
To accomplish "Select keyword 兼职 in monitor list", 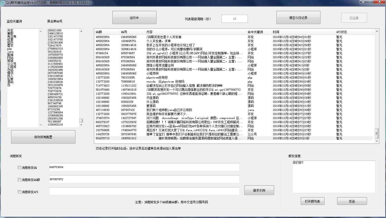I will [10, 33].
